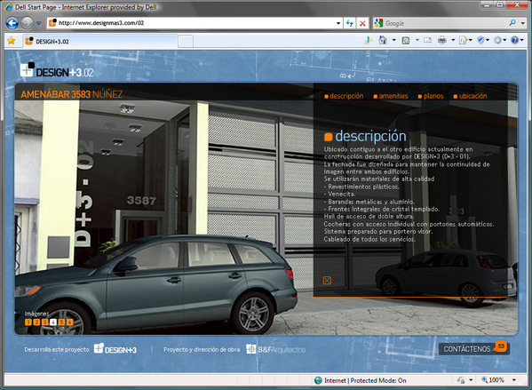Expand the address bar history dropdown

click(x=338, y=23)
